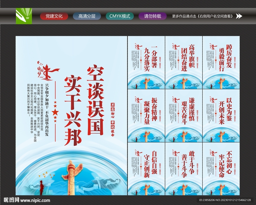
Task: Open the 更多作品请点击 link text
Action: (202, 16)
